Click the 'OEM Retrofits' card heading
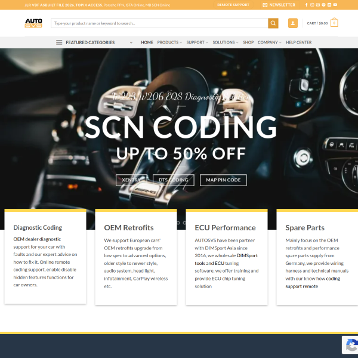Screen dimensions: 358x358 (x=129, y=228)
